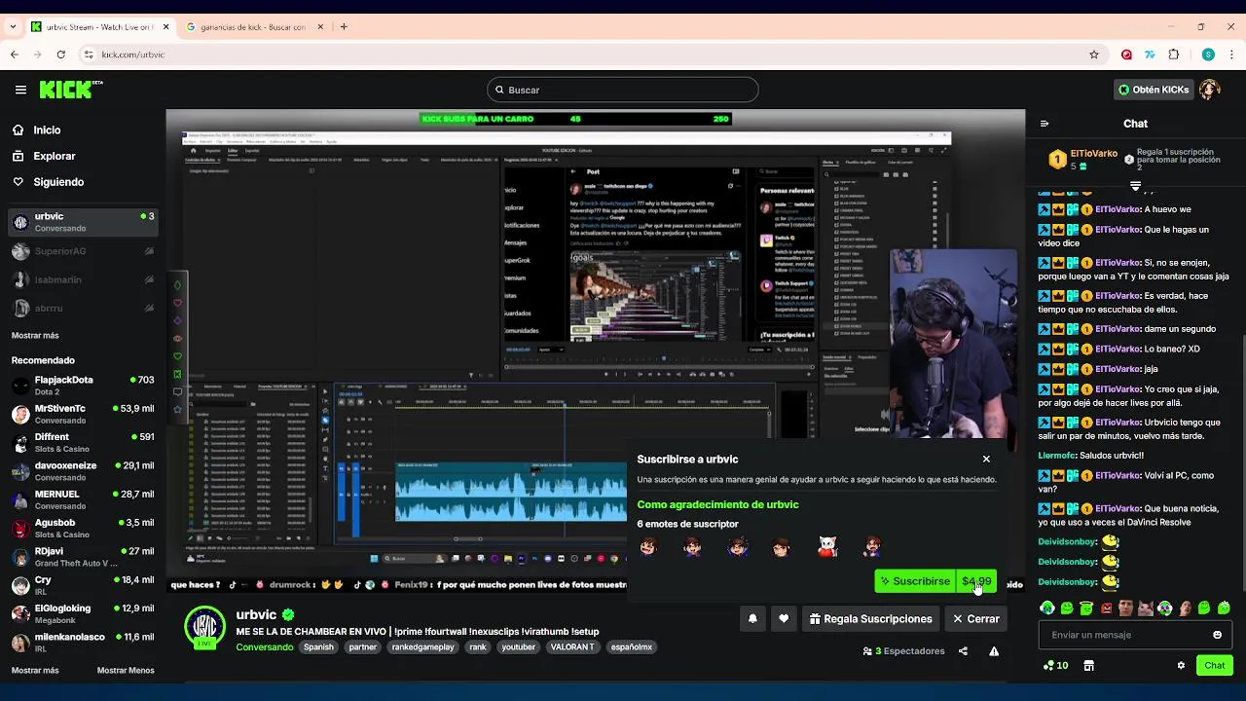Open the FlapjackDota channel
The height and width of the screenshot is (701, 1246).
pos(83,386)
